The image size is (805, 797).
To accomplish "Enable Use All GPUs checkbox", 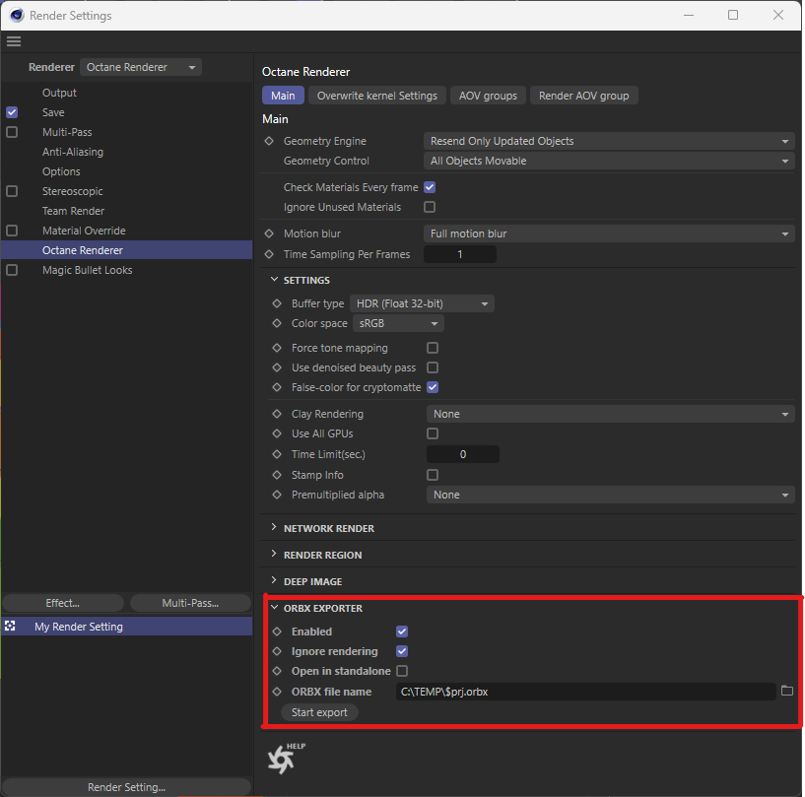I will click(433, 433).
